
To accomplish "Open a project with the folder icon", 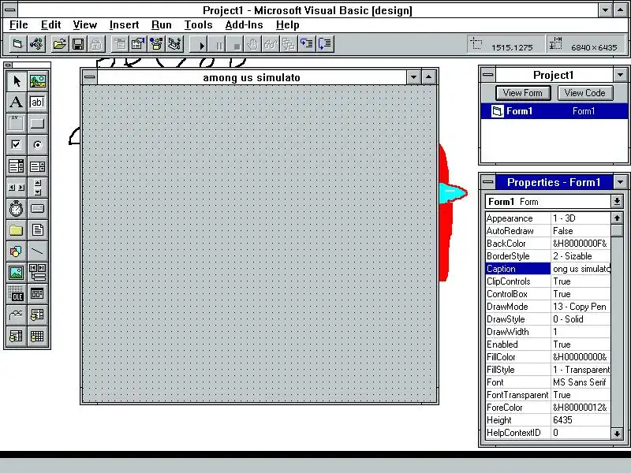I will (x=60, y=44).
